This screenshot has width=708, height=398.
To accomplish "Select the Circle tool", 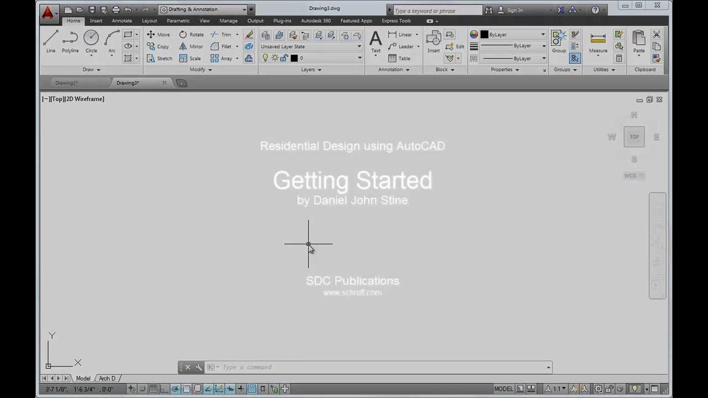I will click(91, 42).
